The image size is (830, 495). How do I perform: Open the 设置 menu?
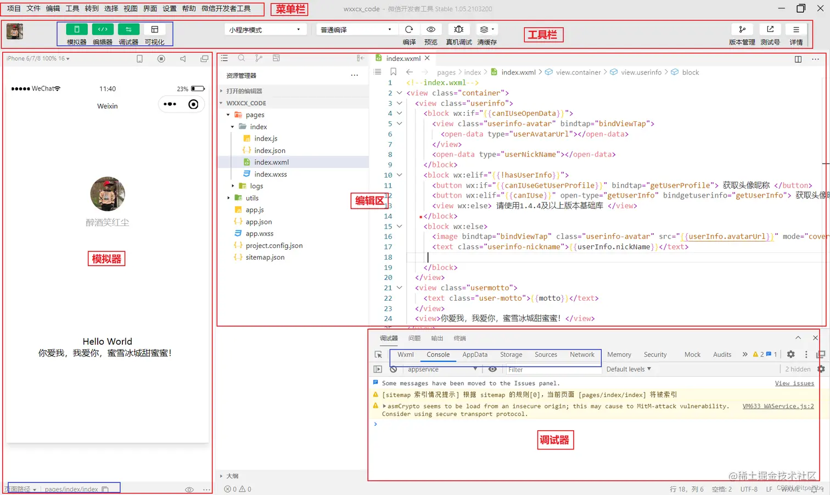click(170, 8)
